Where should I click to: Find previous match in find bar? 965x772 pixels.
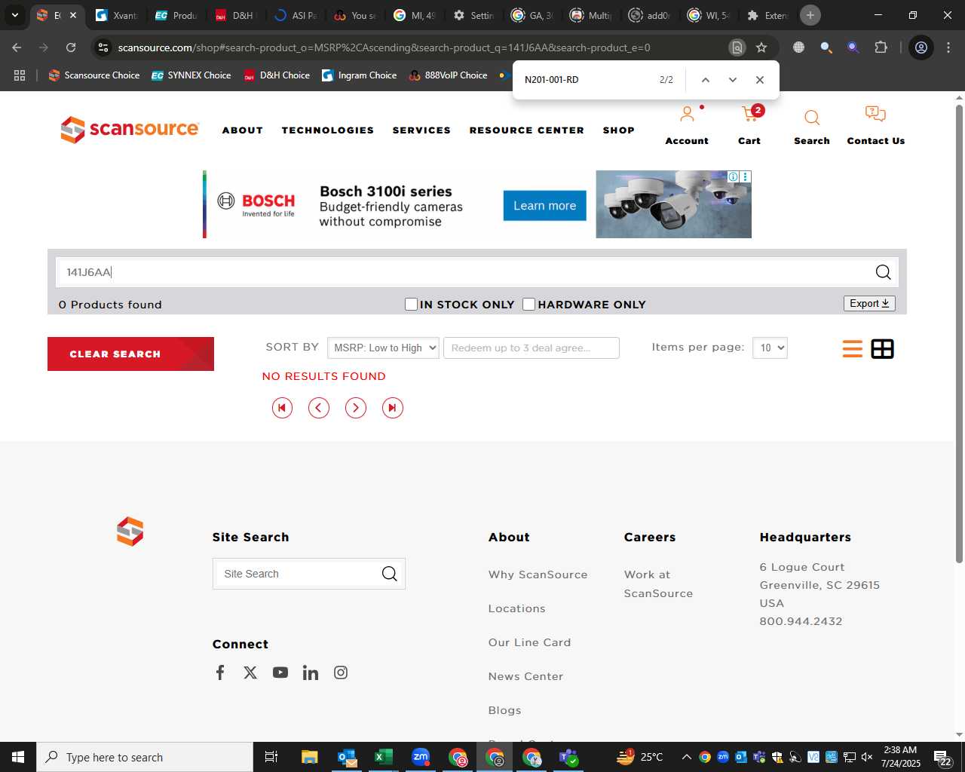click(706, 80)
